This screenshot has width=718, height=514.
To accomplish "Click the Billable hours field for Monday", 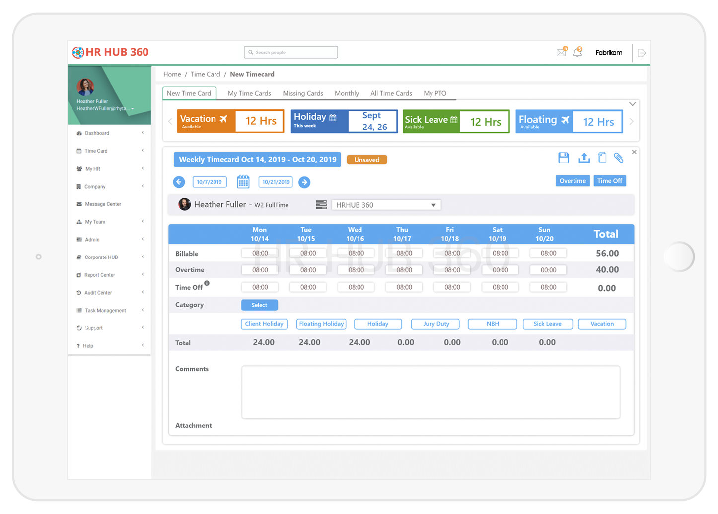I will pyautogui.click(x=260, y=253).
